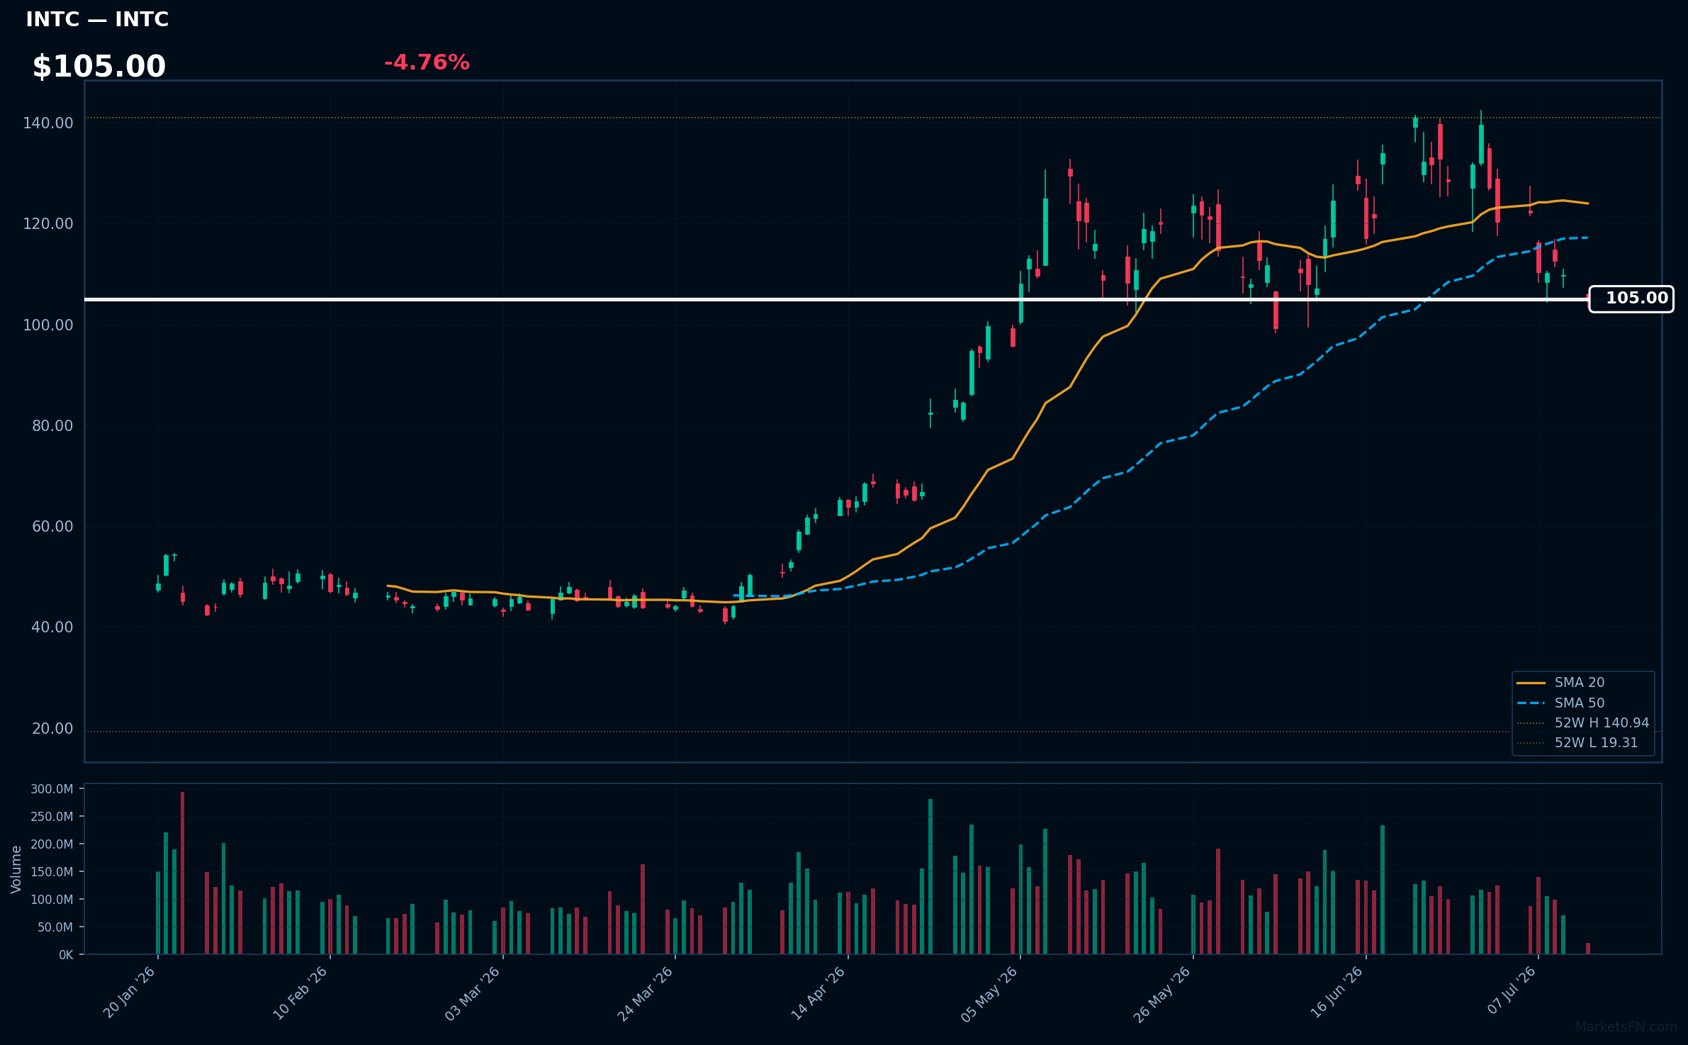The height and width of the screenshot is (1045, 1688).
Task: Click the 05 May '26 date label
Action: [990, 994]
